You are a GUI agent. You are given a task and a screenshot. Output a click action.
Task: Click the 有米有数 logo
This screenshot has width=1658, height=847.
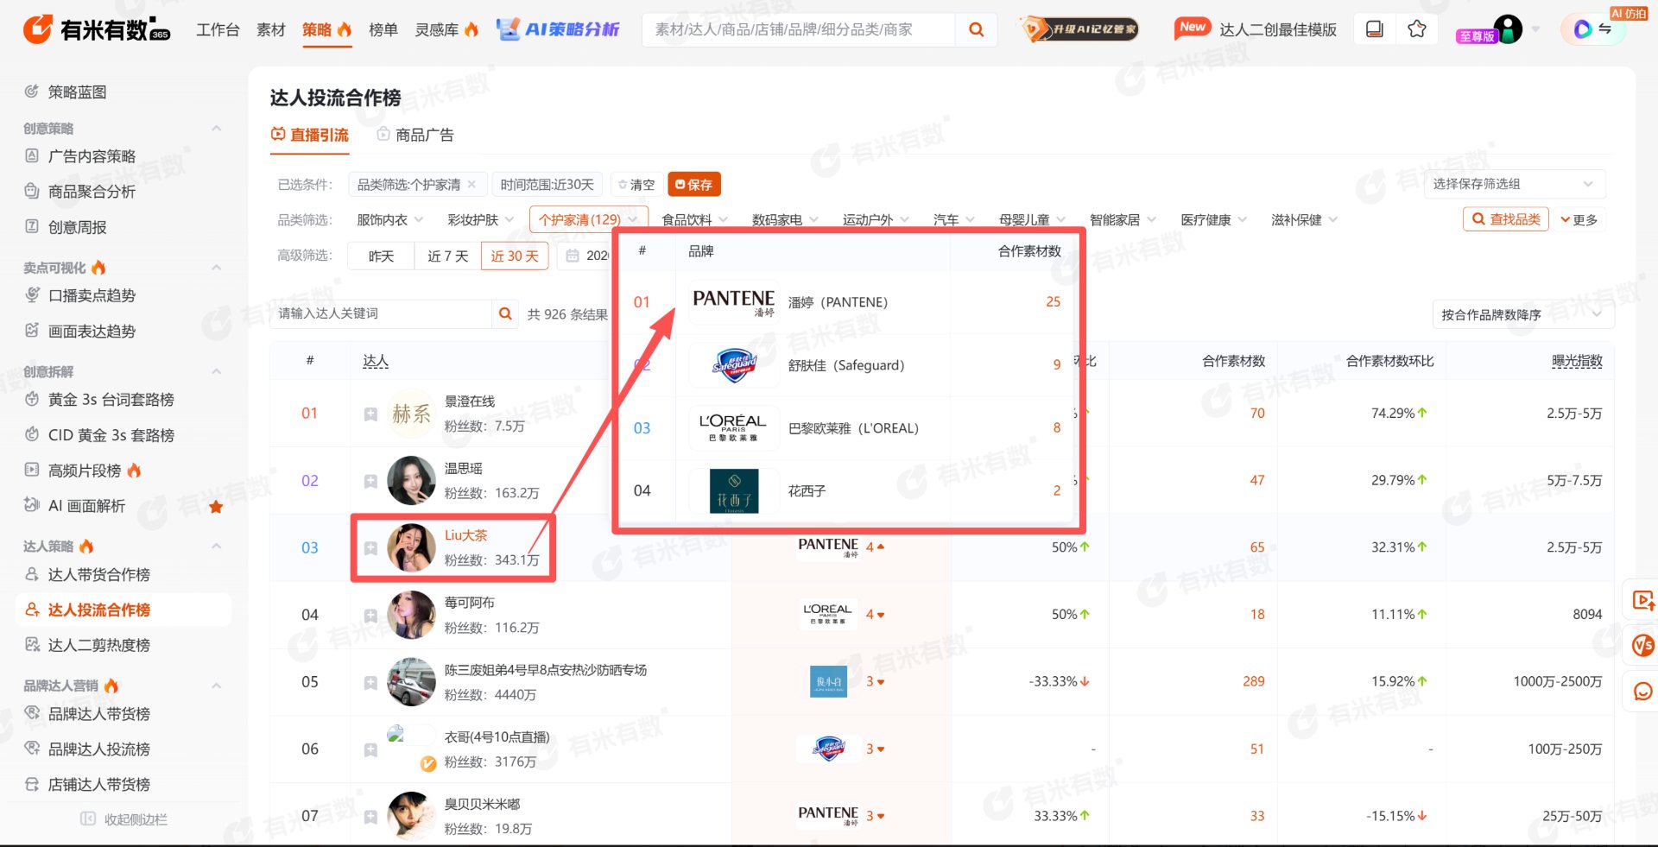(x=96, y=29)
